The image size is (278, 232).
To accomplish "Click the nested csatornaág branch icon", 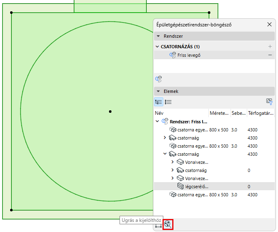I will 180,170.
